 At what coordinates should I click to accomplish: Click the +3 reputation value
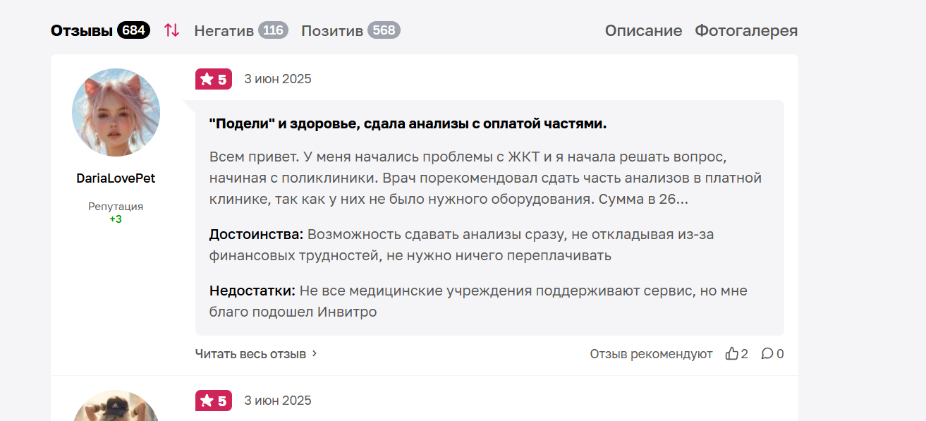click(116, 219)
